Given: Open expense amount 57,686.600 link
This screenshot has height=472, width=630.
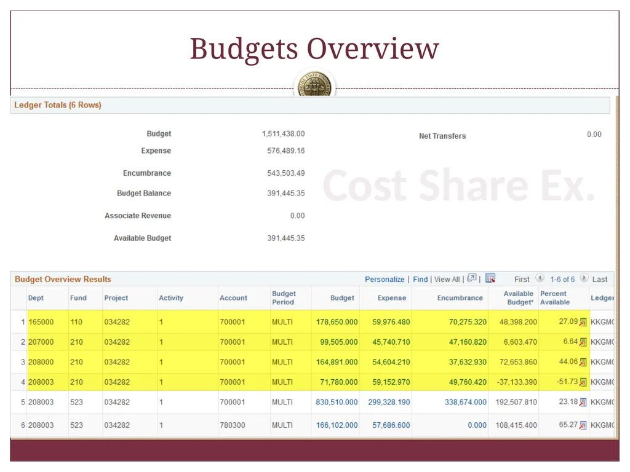Looking at the screenshot, I should click(391, 425).
